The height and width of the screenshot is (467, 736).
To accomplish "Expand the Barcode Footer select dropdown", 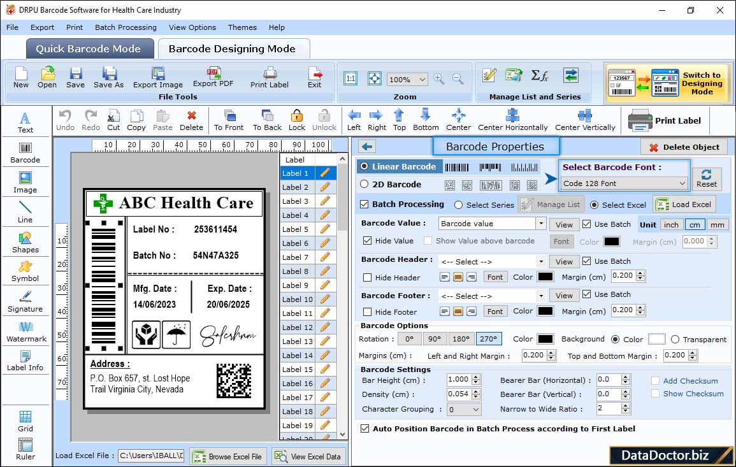I will (541, 296).
